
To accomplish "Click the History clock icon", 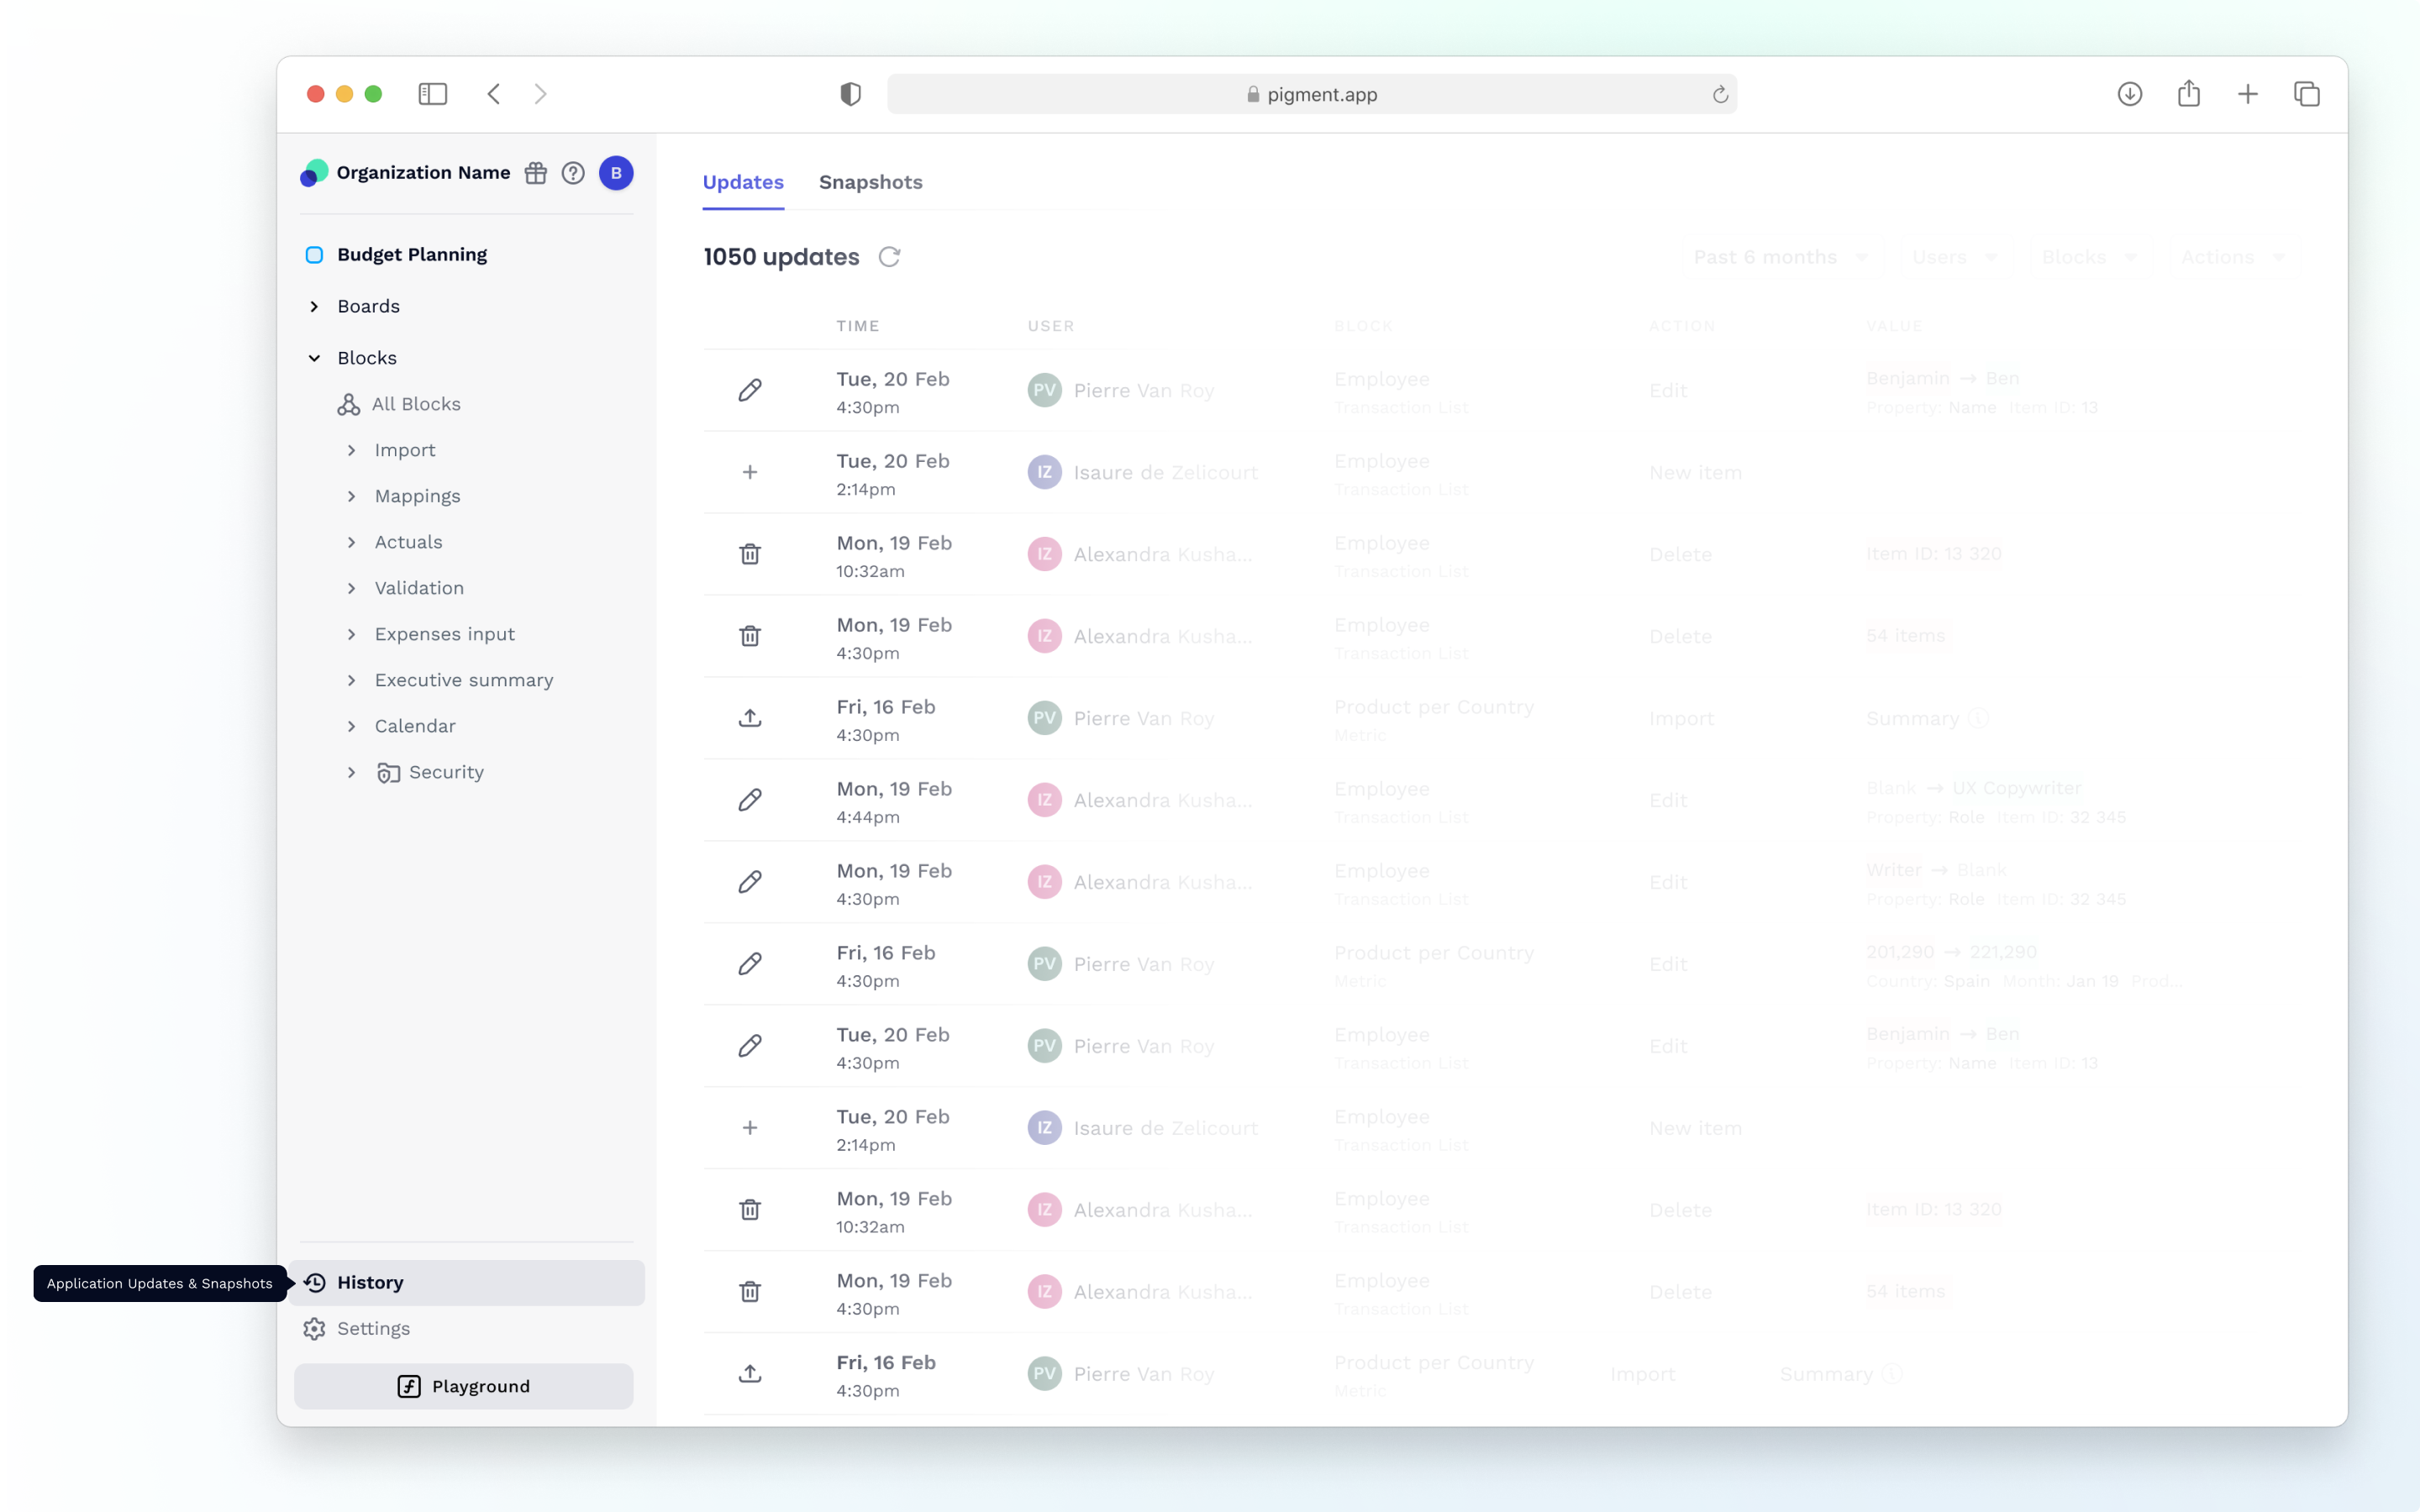I will click(x=315, y=1282).
